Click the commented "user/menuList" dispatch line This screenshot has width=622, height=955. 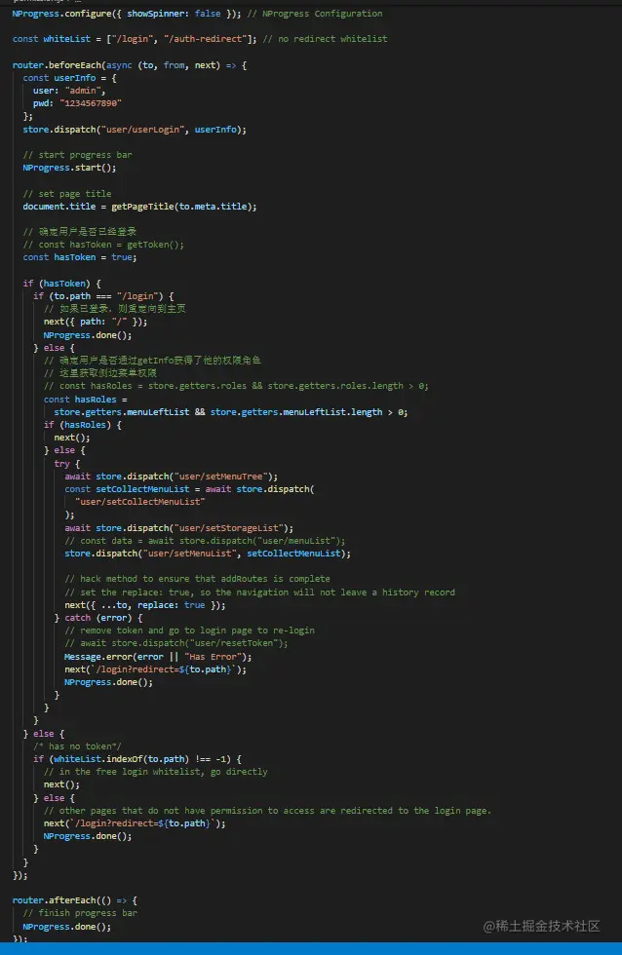click(206, 542)
